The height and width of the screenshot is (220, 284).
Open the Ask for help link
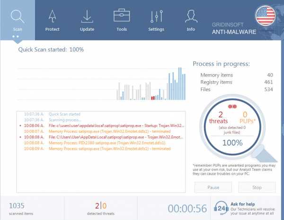(x=242, y=204)
